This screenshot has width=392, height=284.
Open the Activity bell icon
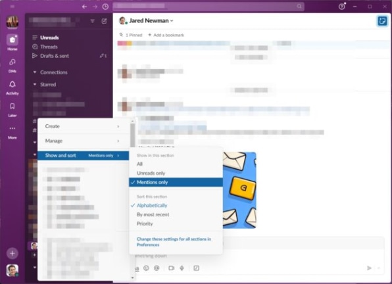point(12,87)
